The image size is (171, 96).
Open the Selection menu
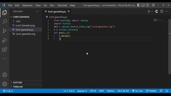coord(27,5)
